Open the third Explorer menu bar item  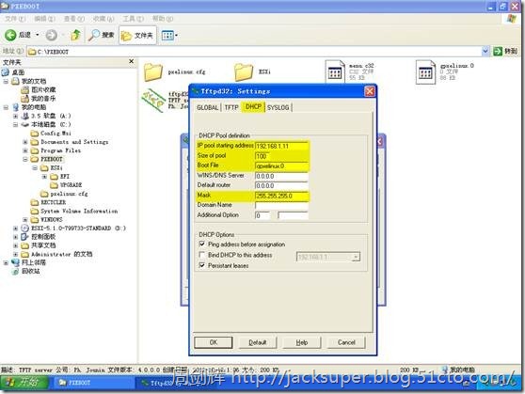(74, 19)
